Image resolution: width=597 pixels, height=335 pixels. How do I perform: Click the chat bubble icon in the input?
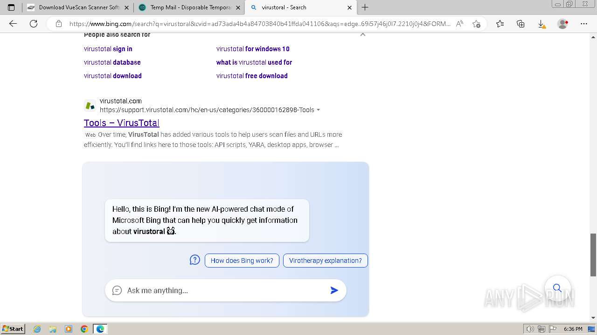117,290
